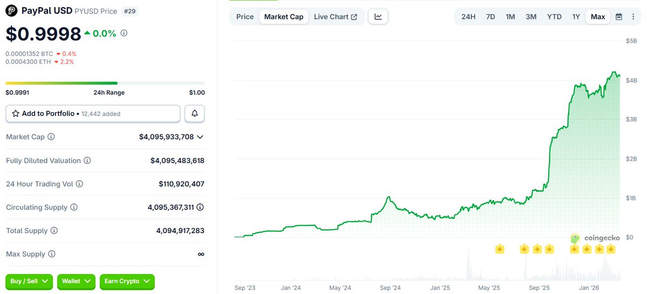647x294 pixels.
Task: Click the 24 Hour Trading Vol info icon
Action: (x=79, y=184)
